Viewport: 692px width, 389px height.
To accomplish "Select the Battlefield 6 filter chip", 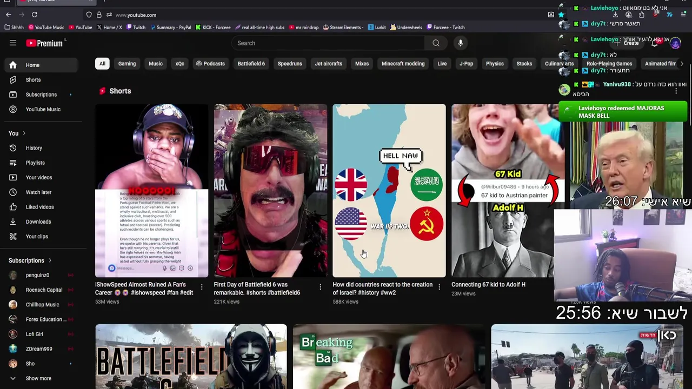I will [251, 64].
